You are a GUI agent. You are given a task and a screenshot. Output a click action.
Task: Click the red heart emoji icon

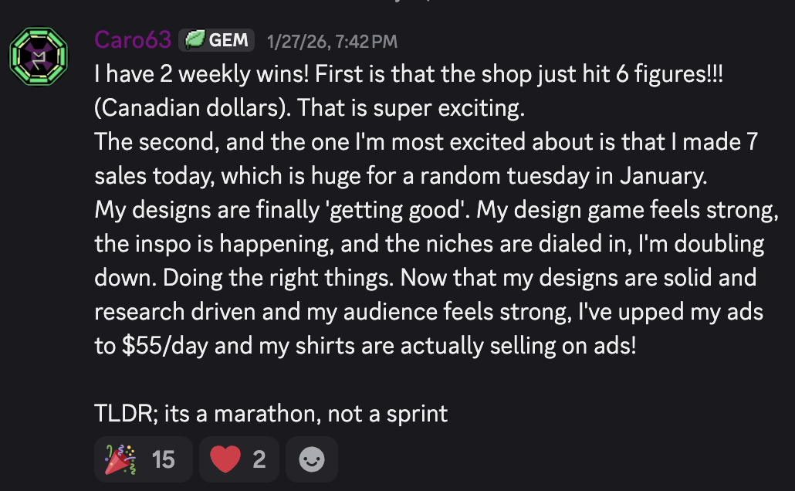pyautogui.click(x=225, y=459)
